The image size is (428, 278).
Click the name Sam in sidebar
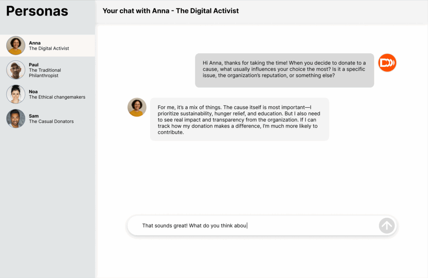click(x=34, y=116)
